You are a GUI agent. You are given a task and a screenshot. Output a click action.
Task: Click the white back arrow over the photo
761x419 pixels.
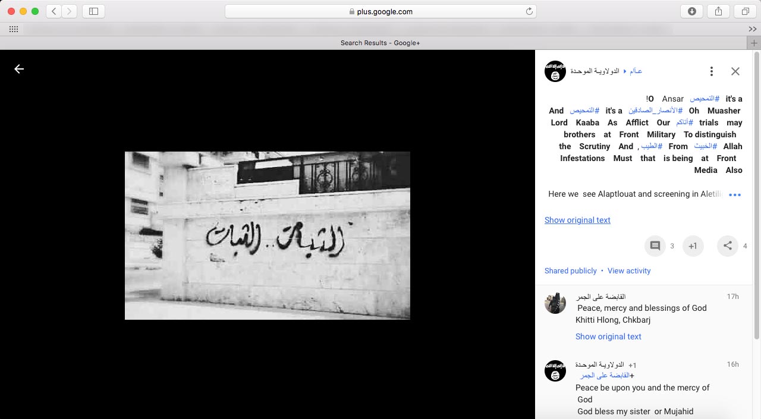click(x=19, y=69)
